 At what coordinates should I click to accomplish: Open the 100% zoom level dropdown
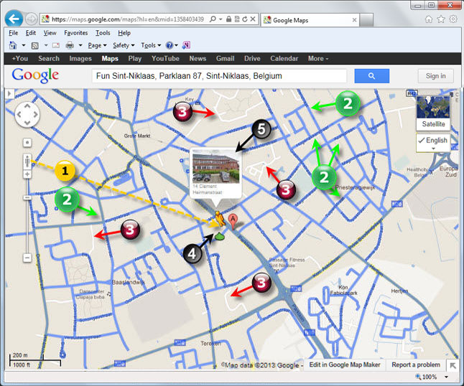click(446, 377)
